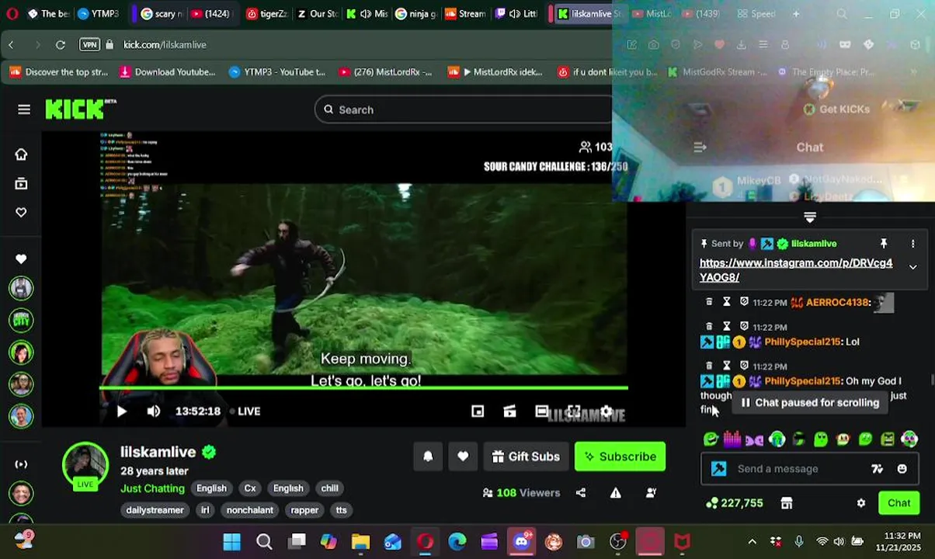Open Following via the outlined heart icon
Screen dimensions: 935x559
click(x=21, y=212)
